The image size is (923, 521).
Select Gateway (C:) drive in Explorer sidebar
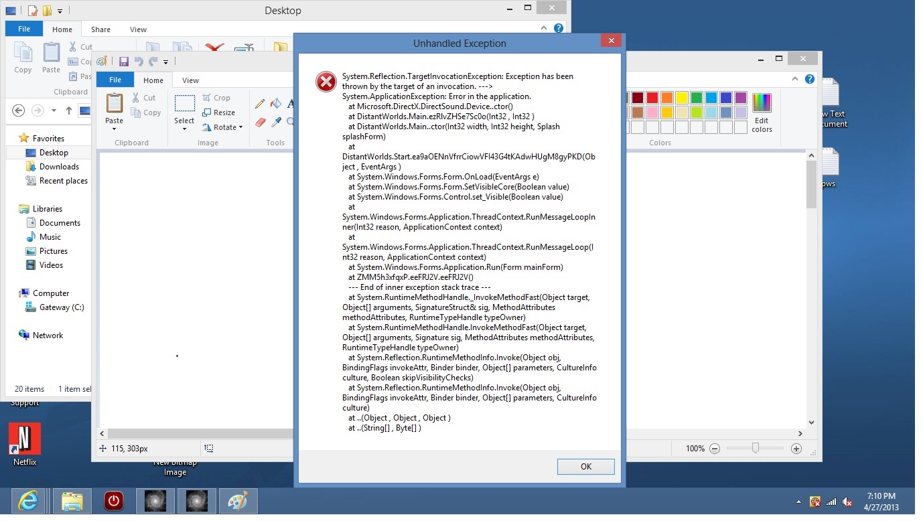[55, 307]
